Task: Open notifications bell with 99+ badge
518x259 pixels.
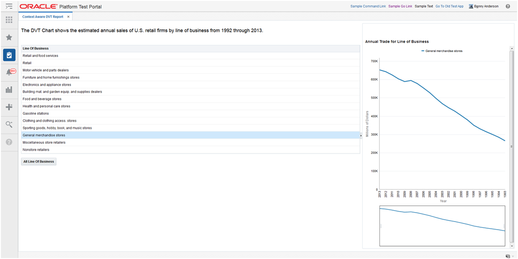Action: click(10, 72)
